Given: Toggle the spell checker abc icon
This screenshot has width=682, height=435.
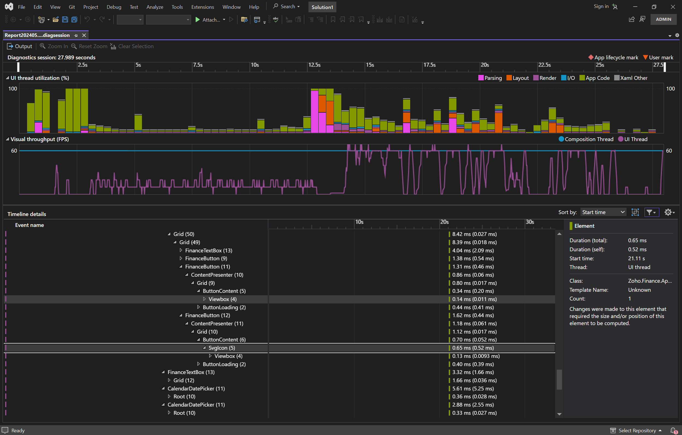Looking at the screenshot, I should [276, 19].
